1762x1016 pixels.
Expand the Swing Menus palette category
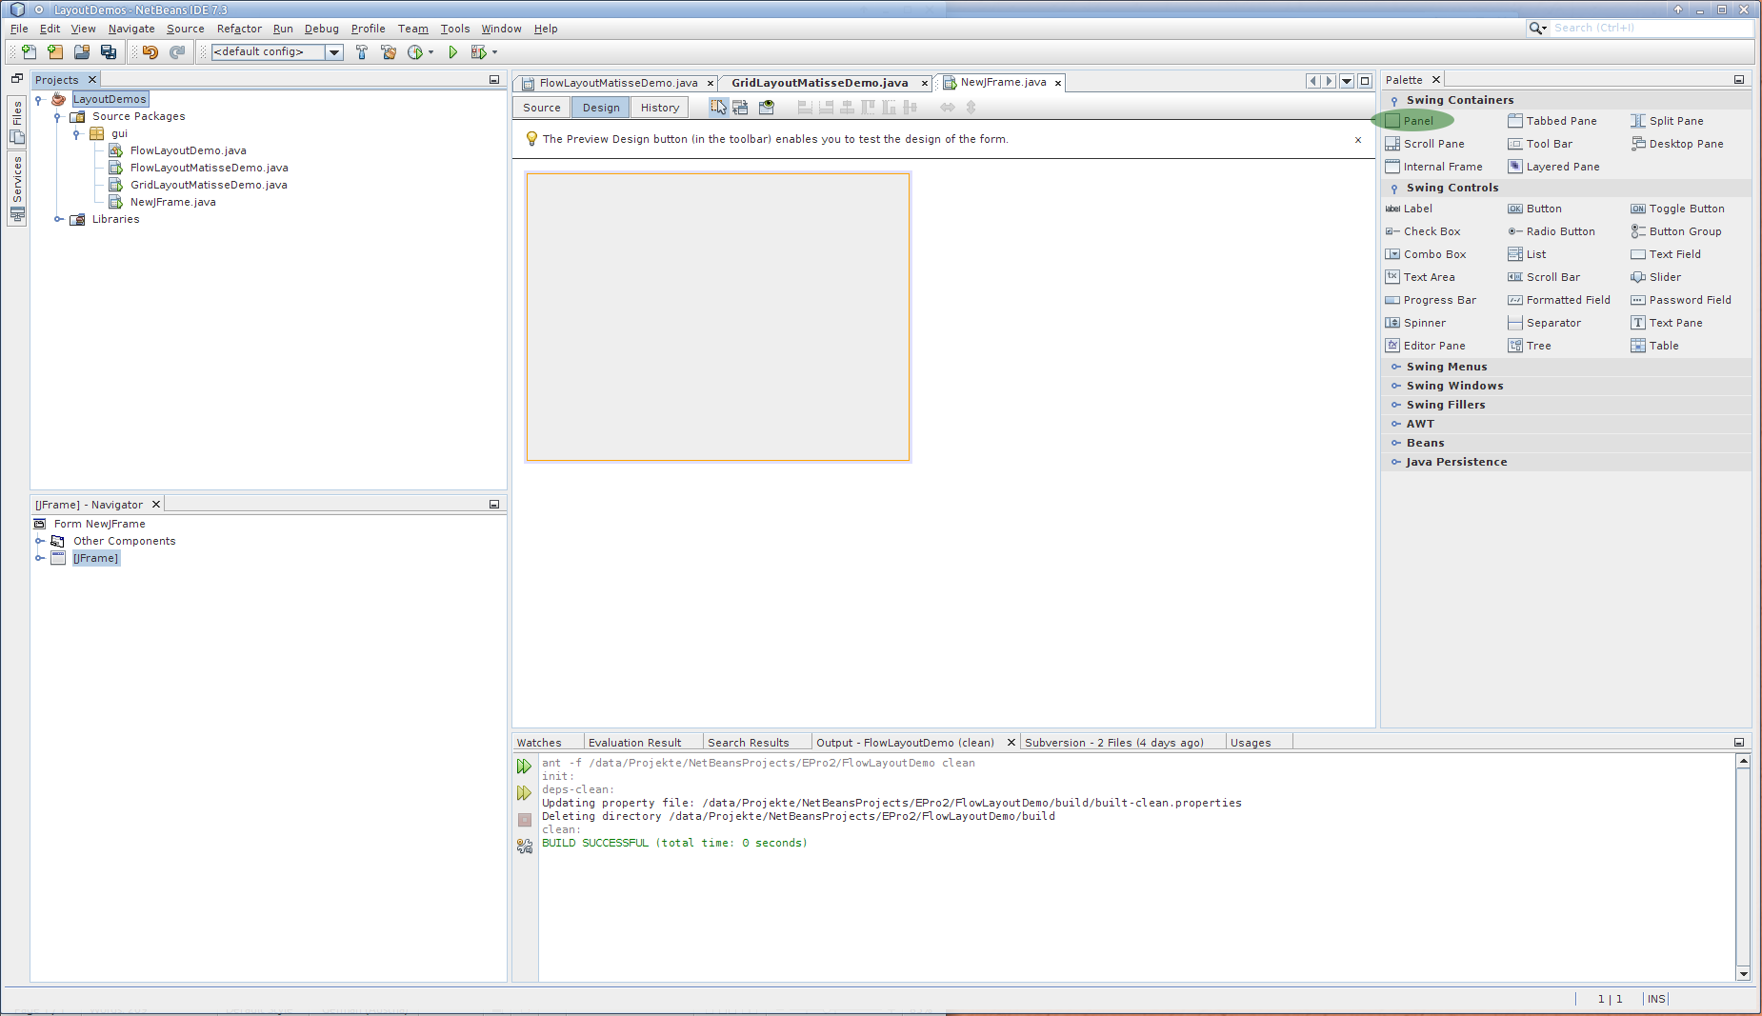(1396, 367)
